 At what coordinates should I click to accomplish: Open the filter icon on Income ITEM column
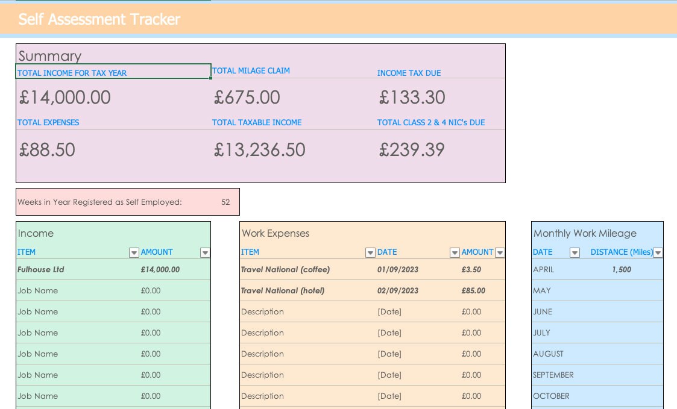(x=134, y=252)
